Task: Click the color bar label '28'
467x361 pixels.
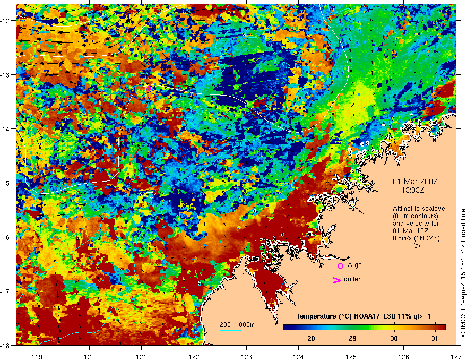Action: click(311, 338)
